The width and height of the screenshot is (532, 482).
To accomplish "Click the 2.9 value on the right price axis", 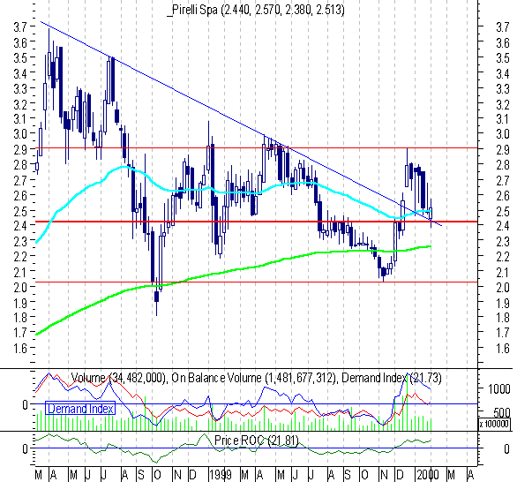I will point(503,149).
